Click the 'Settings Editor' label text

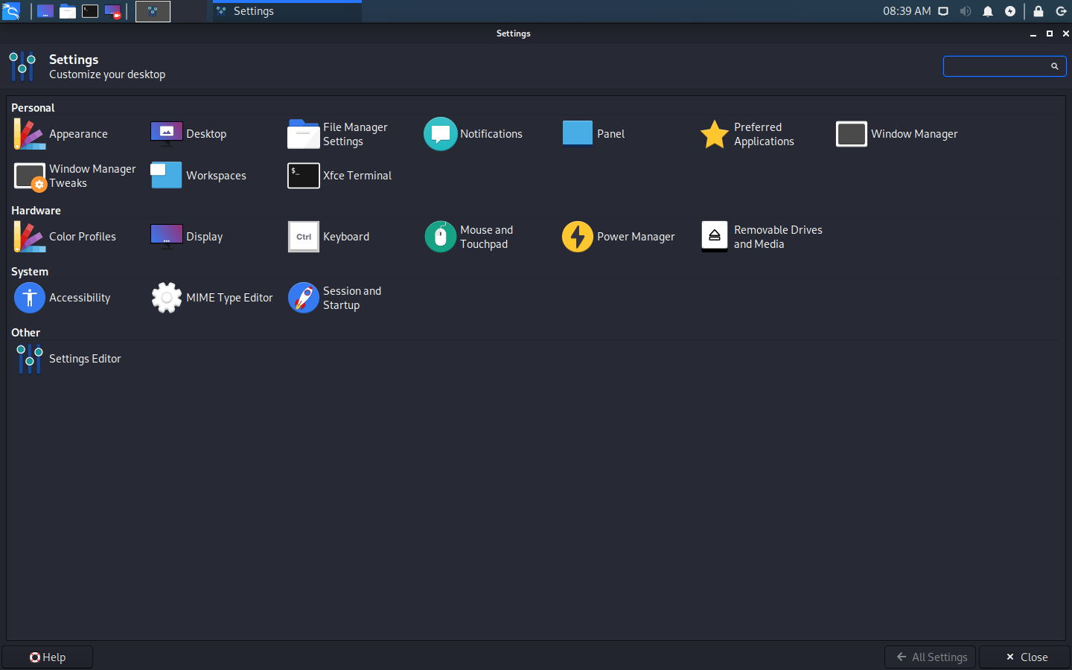tap(85, 359)
